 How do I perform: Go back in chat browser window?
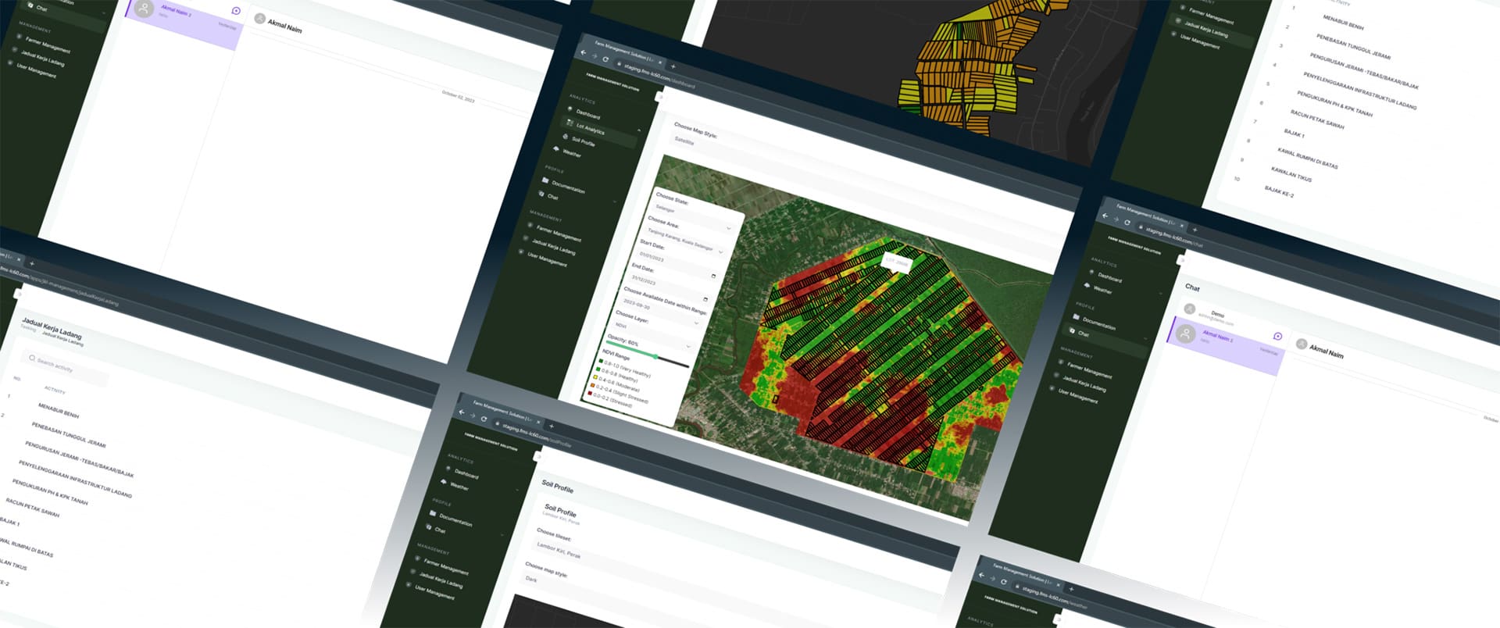(1105, 216)
